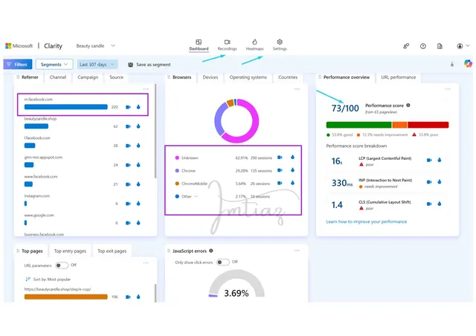Viewport: 476px width, 336px height.
Task: Open Learn how to improve your performance
Action: pyautogui.click(x=367, y=222)
